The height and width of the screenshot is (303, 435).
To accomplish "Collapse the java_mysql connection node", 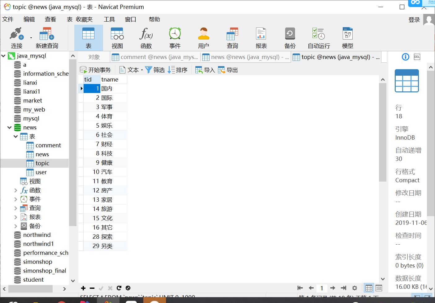I will coord(3,56).
